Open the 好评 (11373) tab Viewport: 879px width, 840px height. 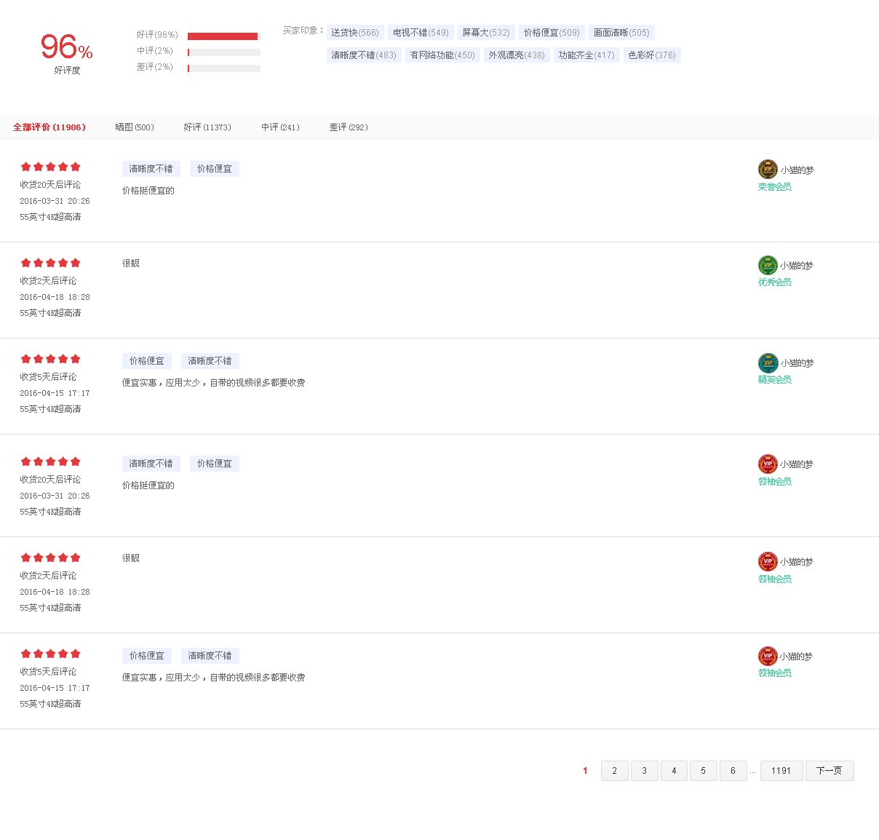(x=207, y=127)
